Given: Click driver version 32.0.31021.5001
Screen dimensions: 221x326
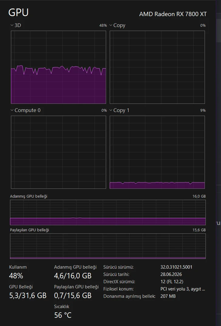Looking at the screenshot, I should (176, 267).
